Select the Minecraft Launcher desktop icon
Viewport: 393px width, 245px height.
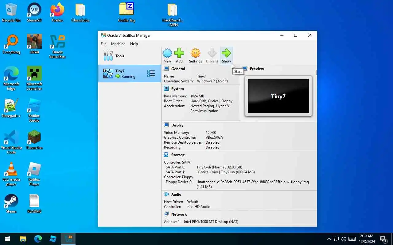pos(34,78)
